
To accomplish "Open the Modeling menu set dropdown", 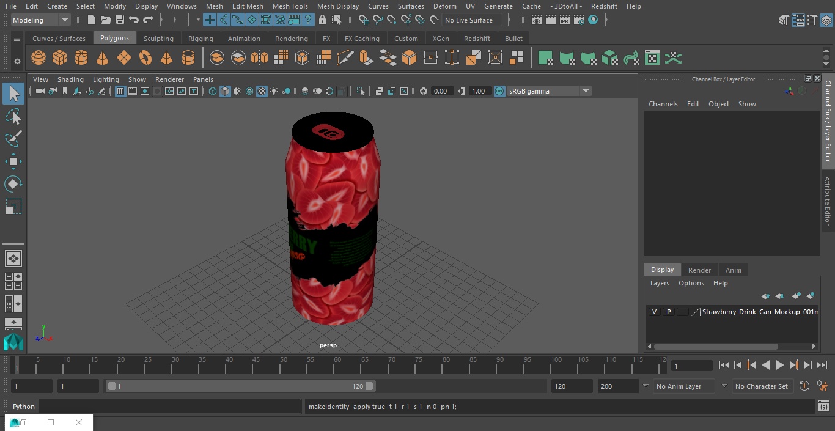I will [x=41, y=20].
